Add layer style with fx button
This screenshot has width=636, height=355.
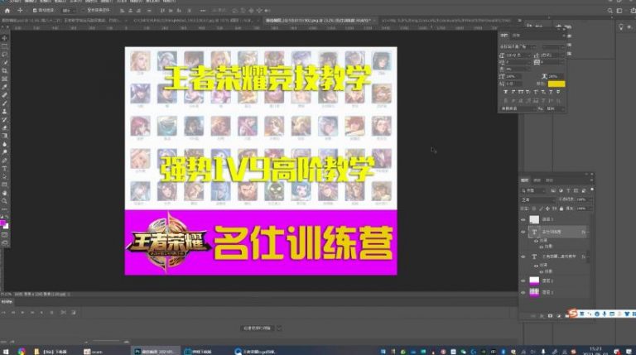[541, 315]
